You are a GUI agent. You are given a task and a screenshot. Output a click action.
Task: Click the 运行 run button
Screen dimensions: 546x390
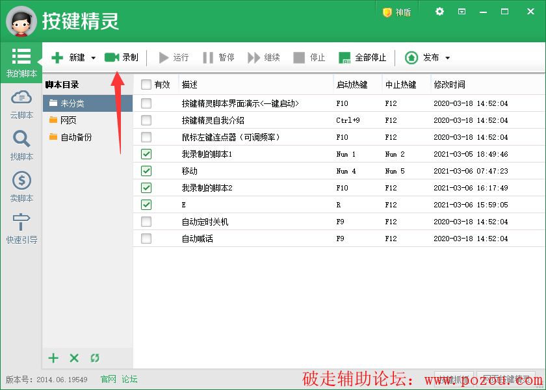pos(174,57)
